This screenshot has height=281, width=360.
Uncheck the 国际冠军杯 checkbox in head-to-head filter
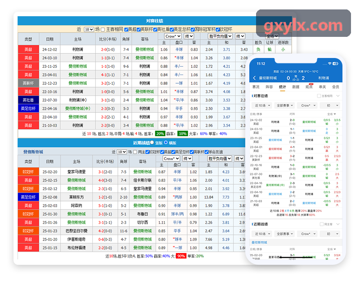pos(193,30)
